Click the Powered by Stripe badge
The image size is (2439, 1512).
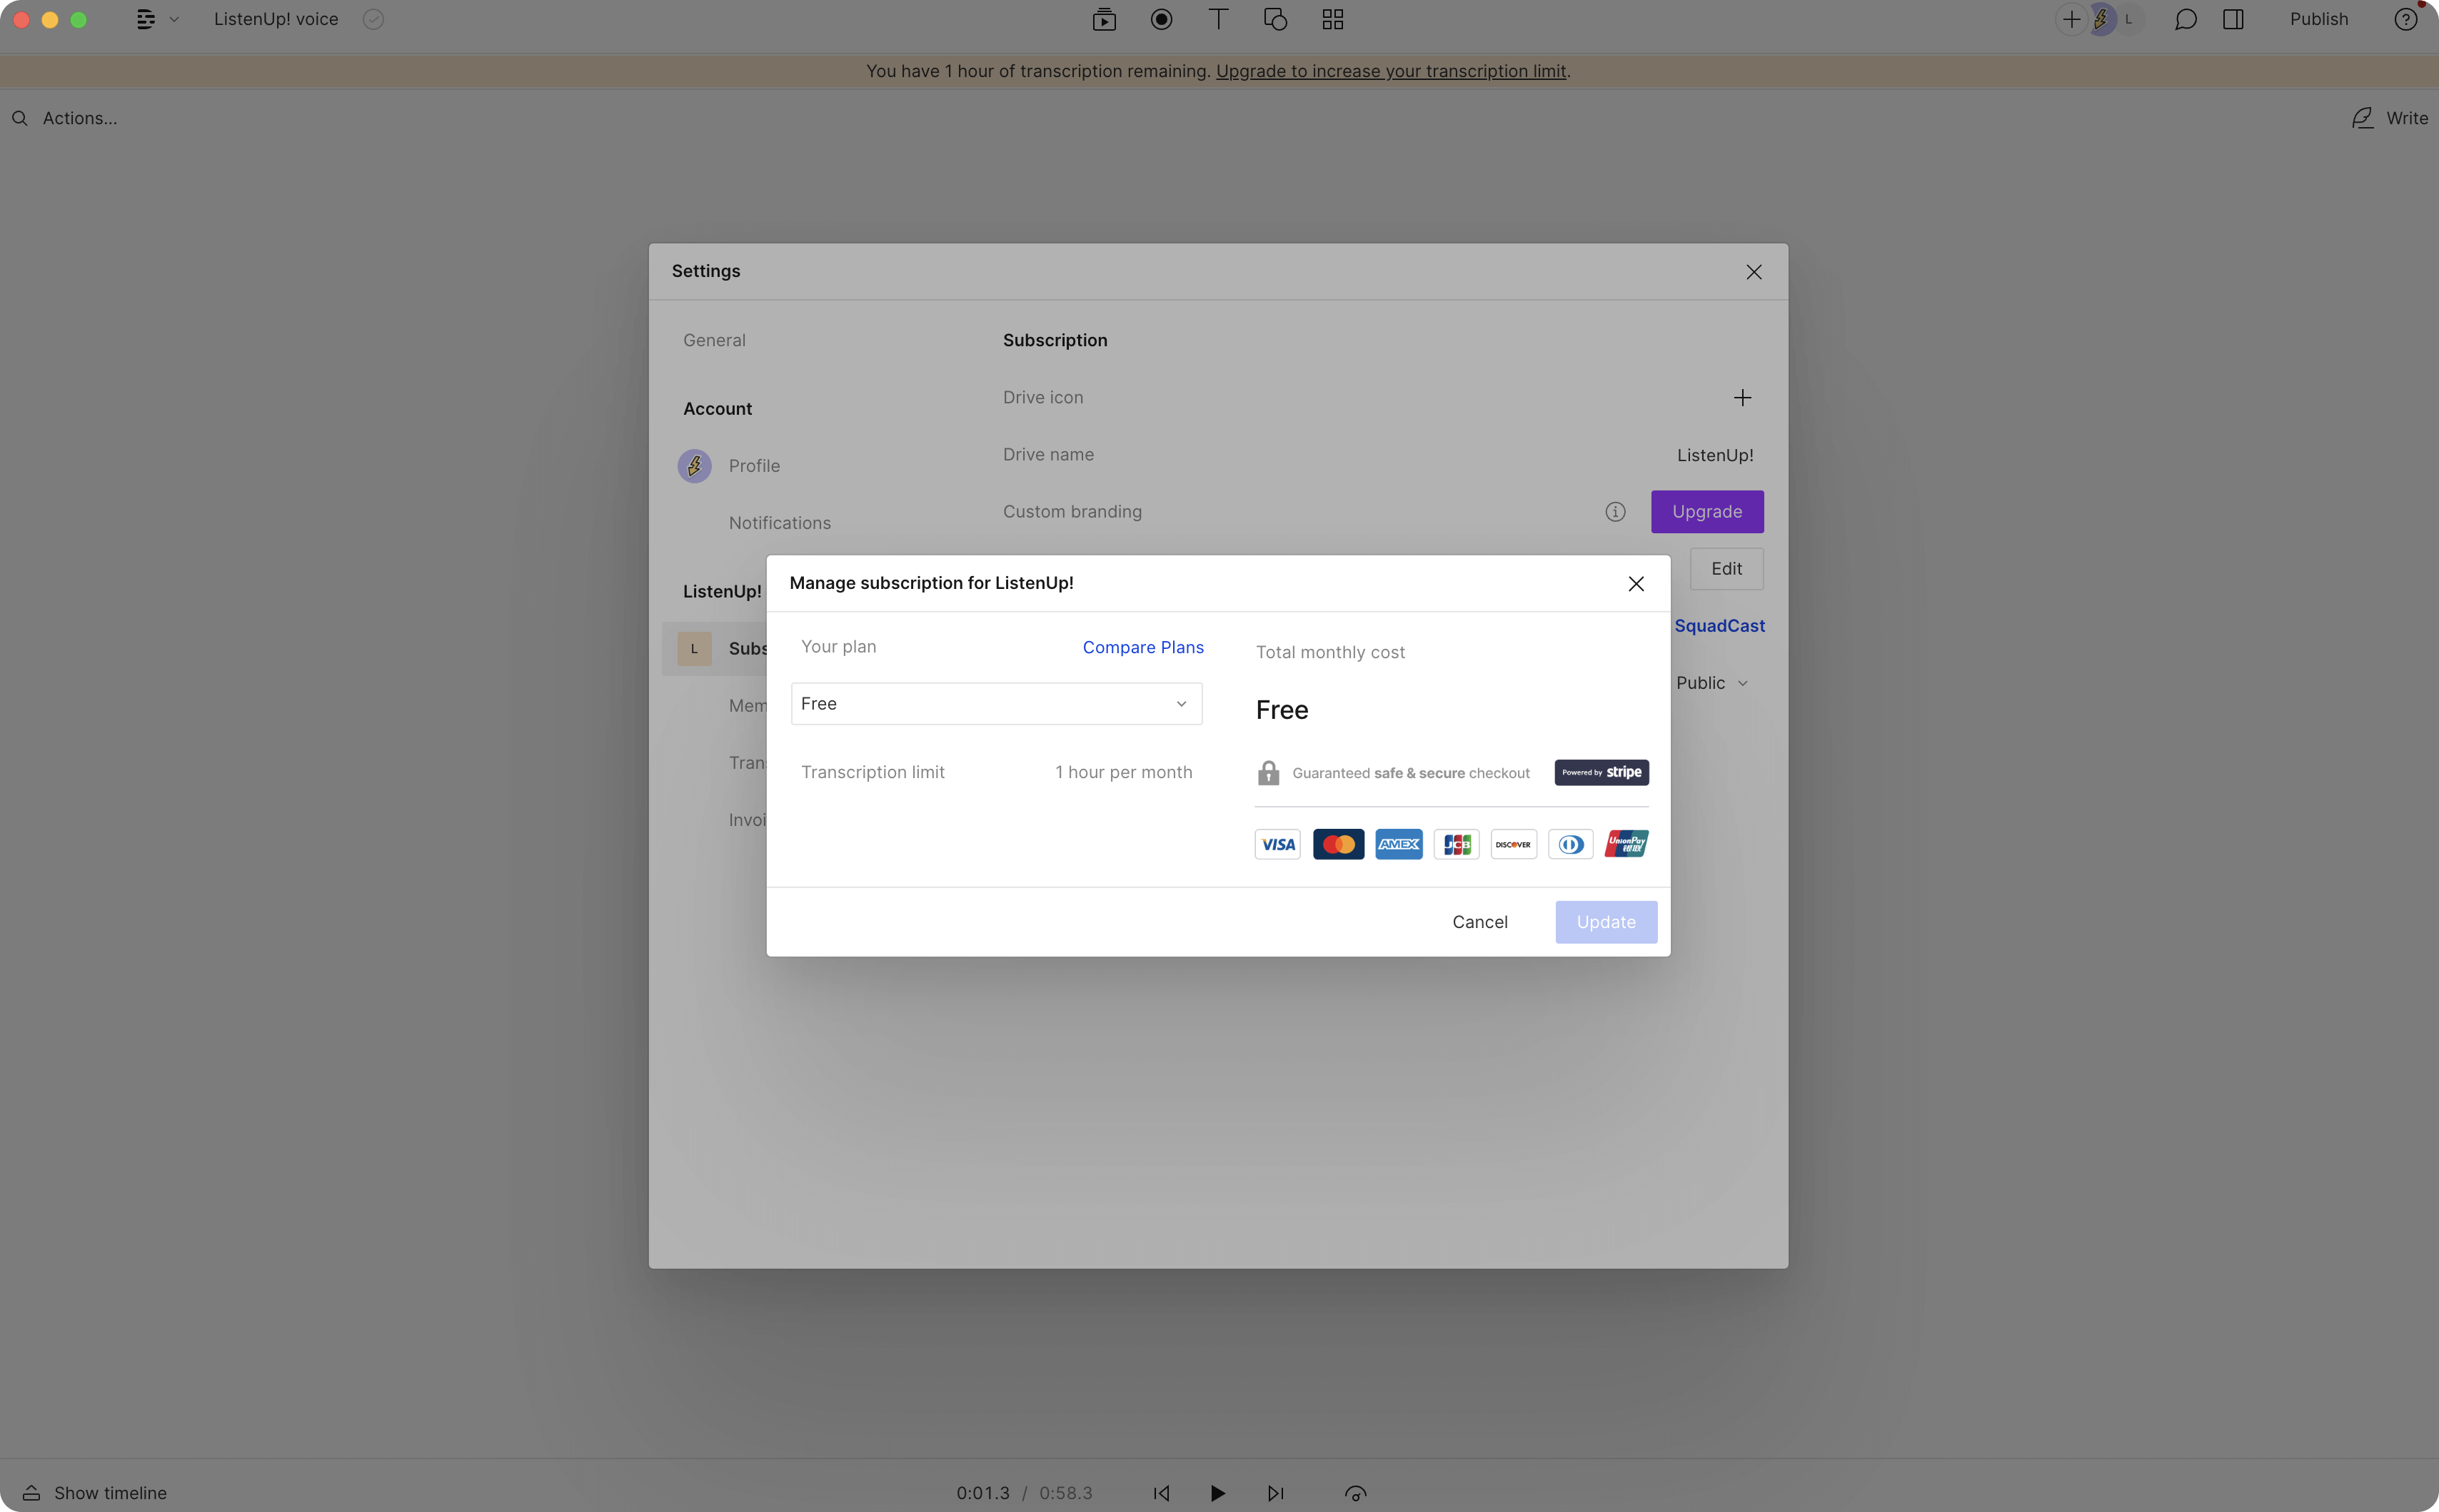click(1601, 772)
